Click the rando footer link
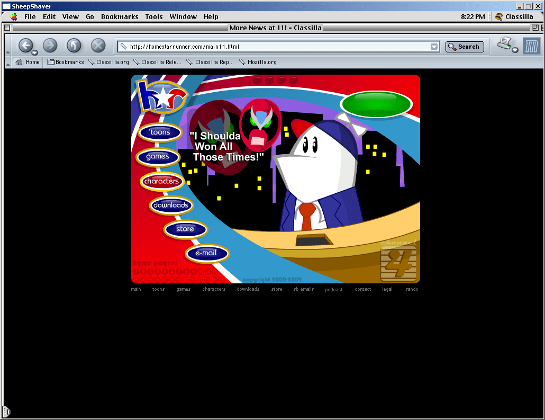 click(x=412, y=289)
